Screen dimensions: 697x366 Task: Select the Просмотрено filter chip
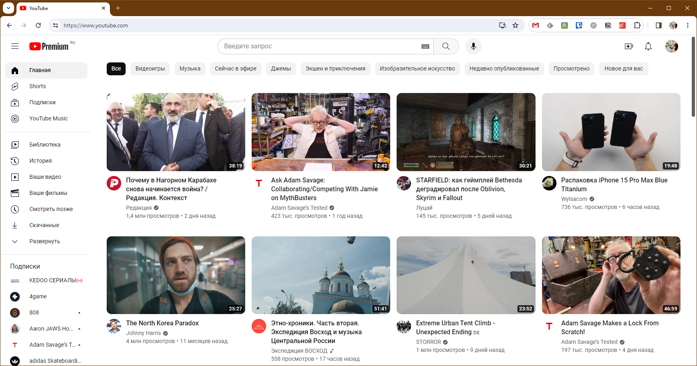571,69
